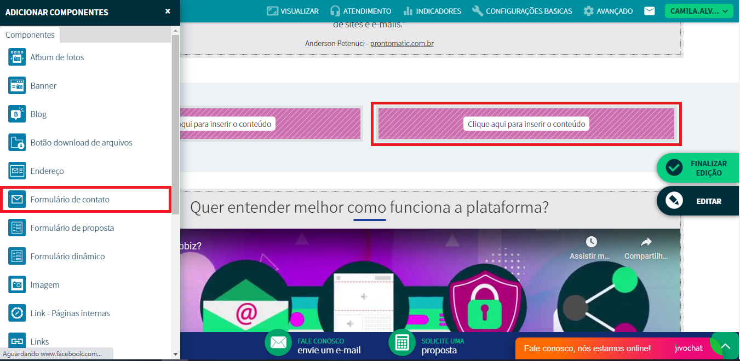Open the Indicadores menu
This screenshot has width=740, height=361.
tap(432, 11)
